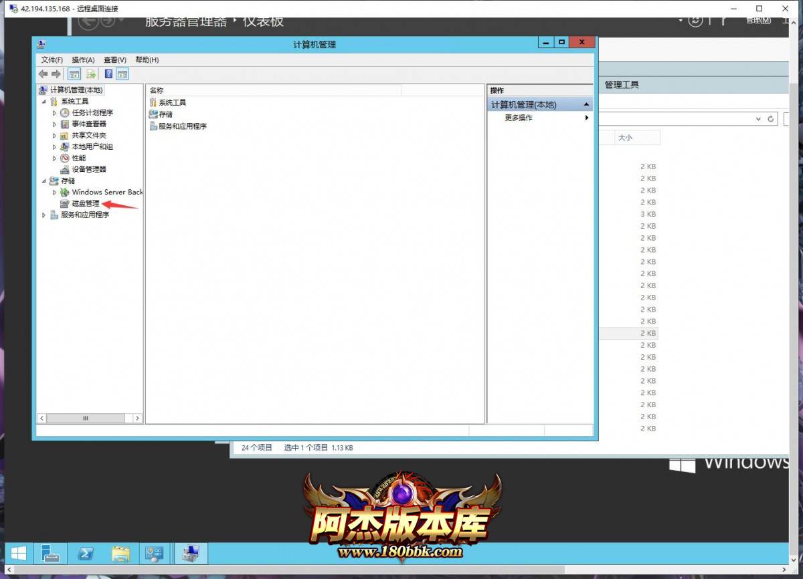803x579 pixels.
Task: Click the blue Help question mark icon
Action: coord(108,74)
